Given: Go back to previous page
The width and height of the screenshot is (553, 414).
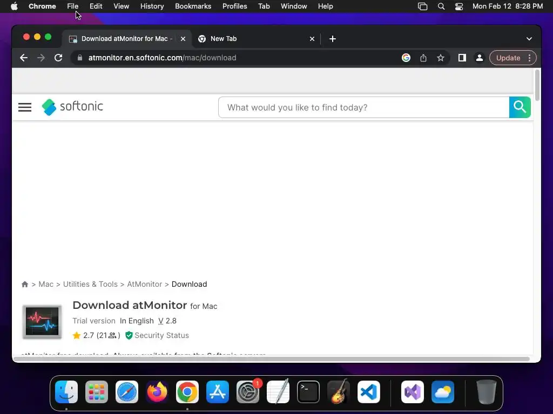Looking at the screenshot, I should point(24,58).
